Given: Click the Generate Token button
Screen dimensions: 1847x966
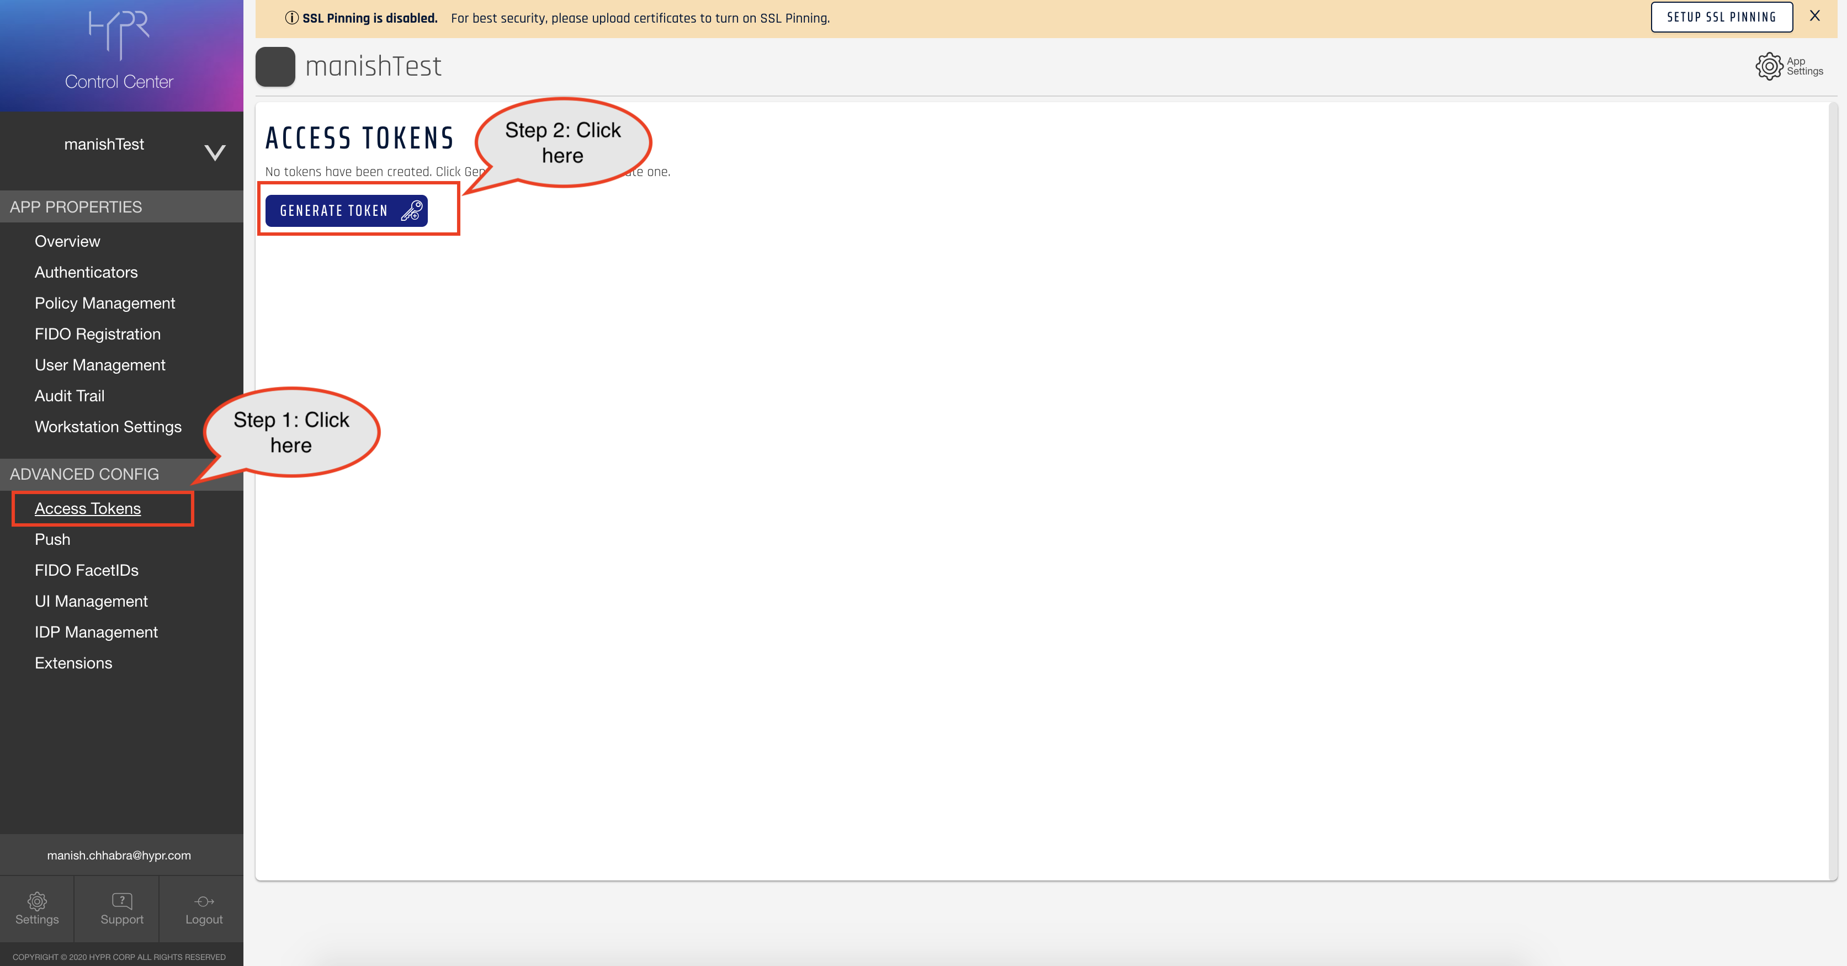Looking at the screenshot, I should click(x=334, y=211).
